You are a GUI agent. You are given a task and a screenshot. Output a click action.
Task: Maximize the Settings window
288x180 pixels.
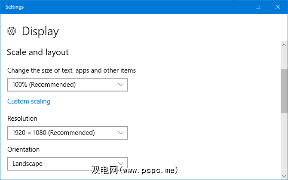point(258,7)
